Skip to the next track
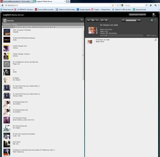The width and height of the screenshot is (160, 157). coord(97,20)
